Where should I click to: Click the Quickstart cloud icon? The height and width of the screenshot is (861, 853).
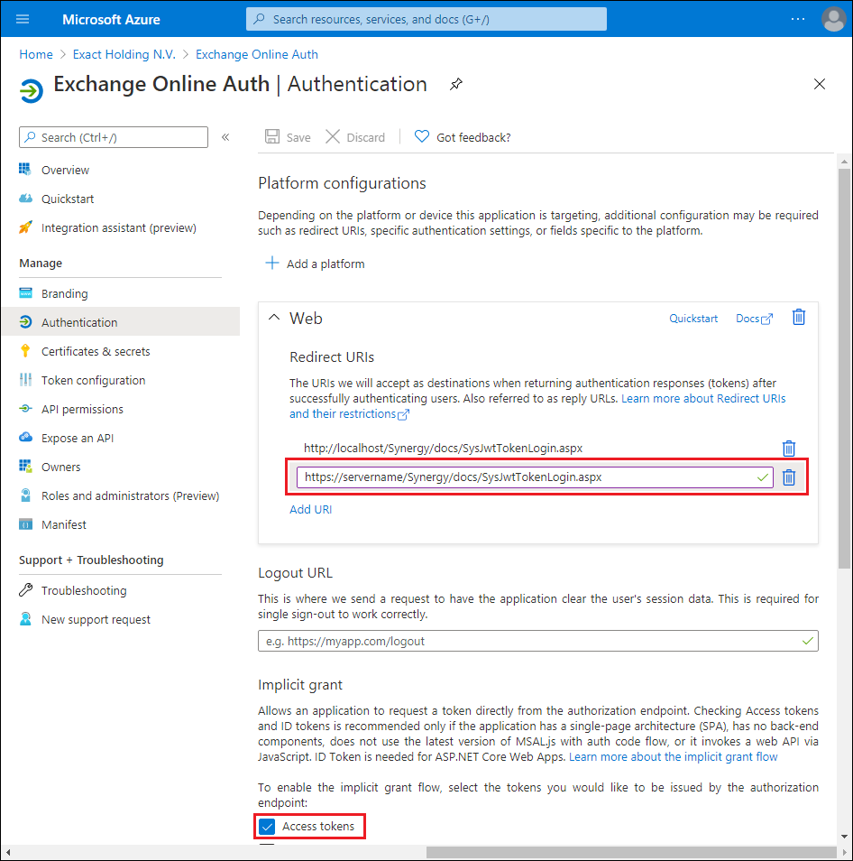pyautogui.click(x=25, y=199)
